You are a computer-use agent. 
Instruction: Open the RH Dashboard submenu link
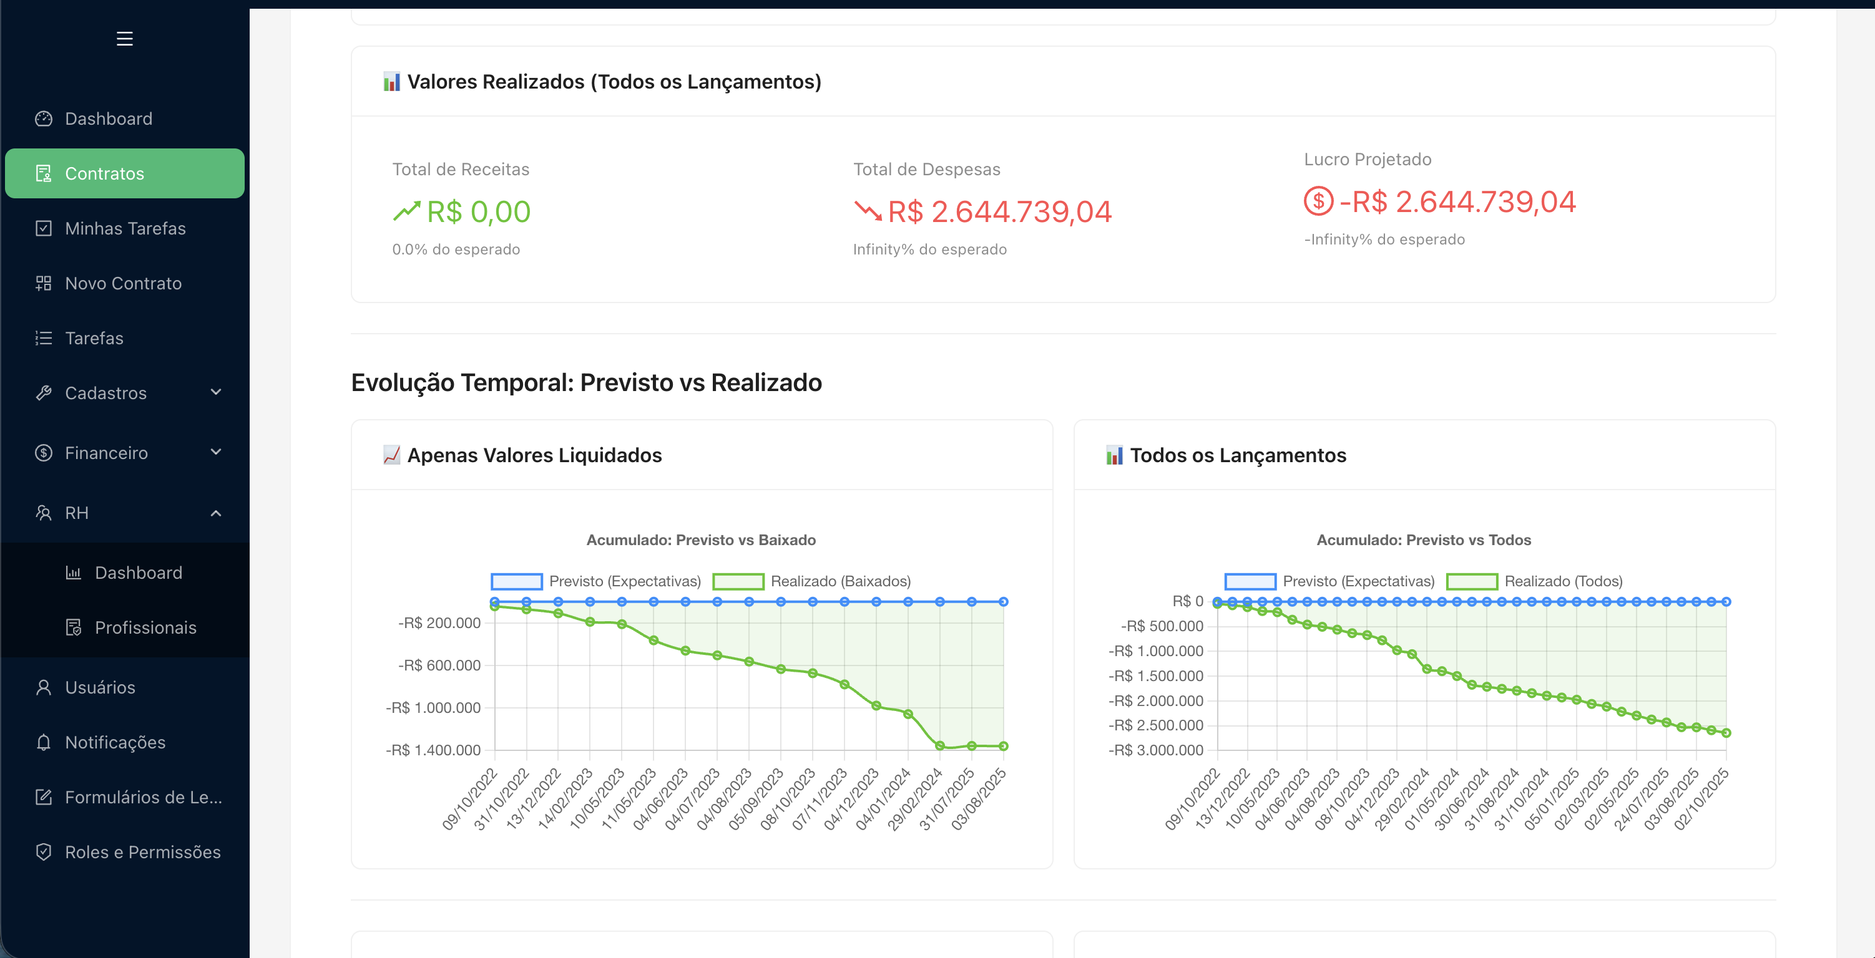point(139,573)
